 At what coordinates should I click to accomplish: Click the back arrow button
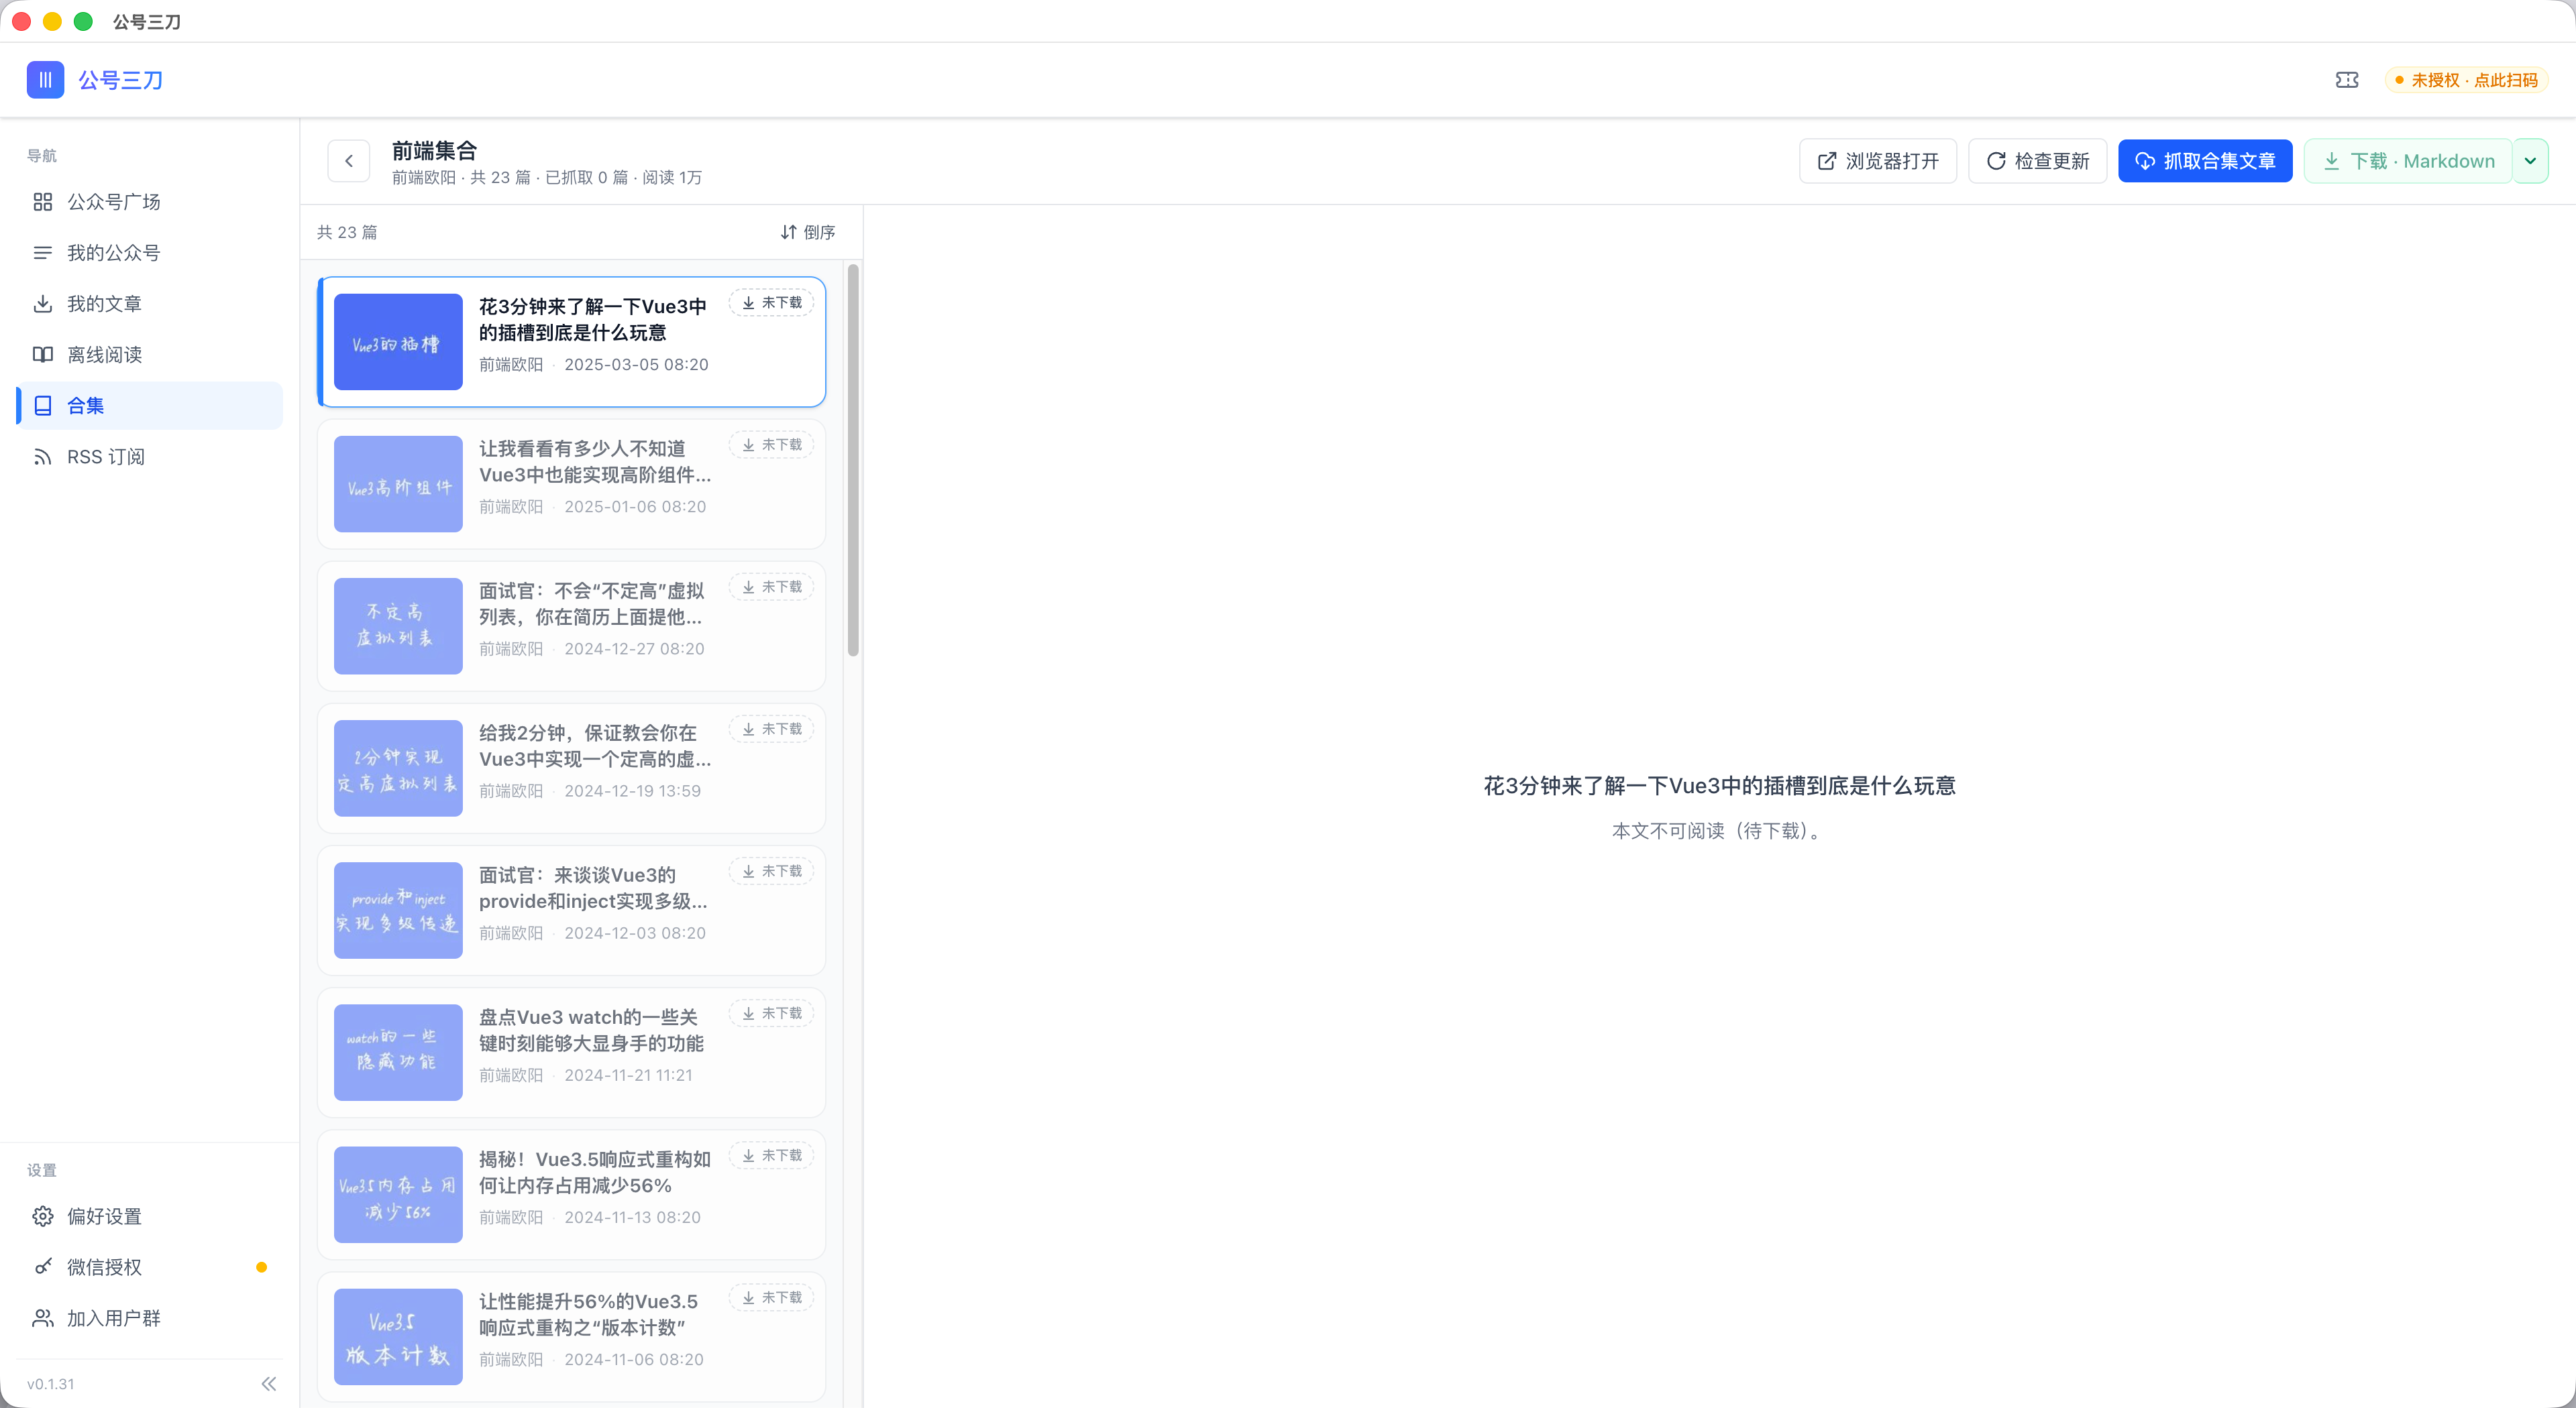pyautogui.click(x=349, y=161)
